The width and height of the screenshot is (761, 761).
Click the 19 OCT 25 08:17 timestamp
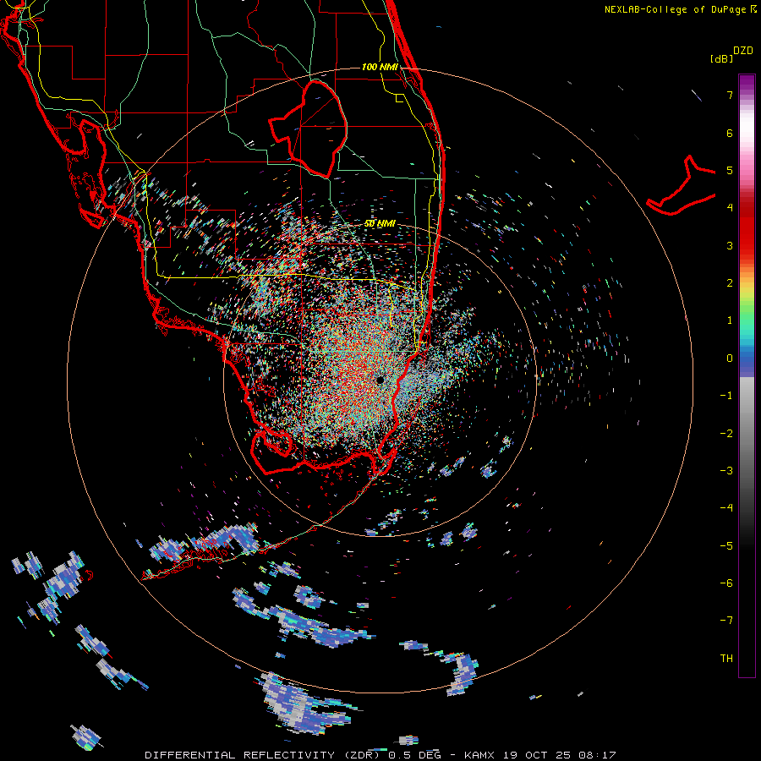point(560,755)
